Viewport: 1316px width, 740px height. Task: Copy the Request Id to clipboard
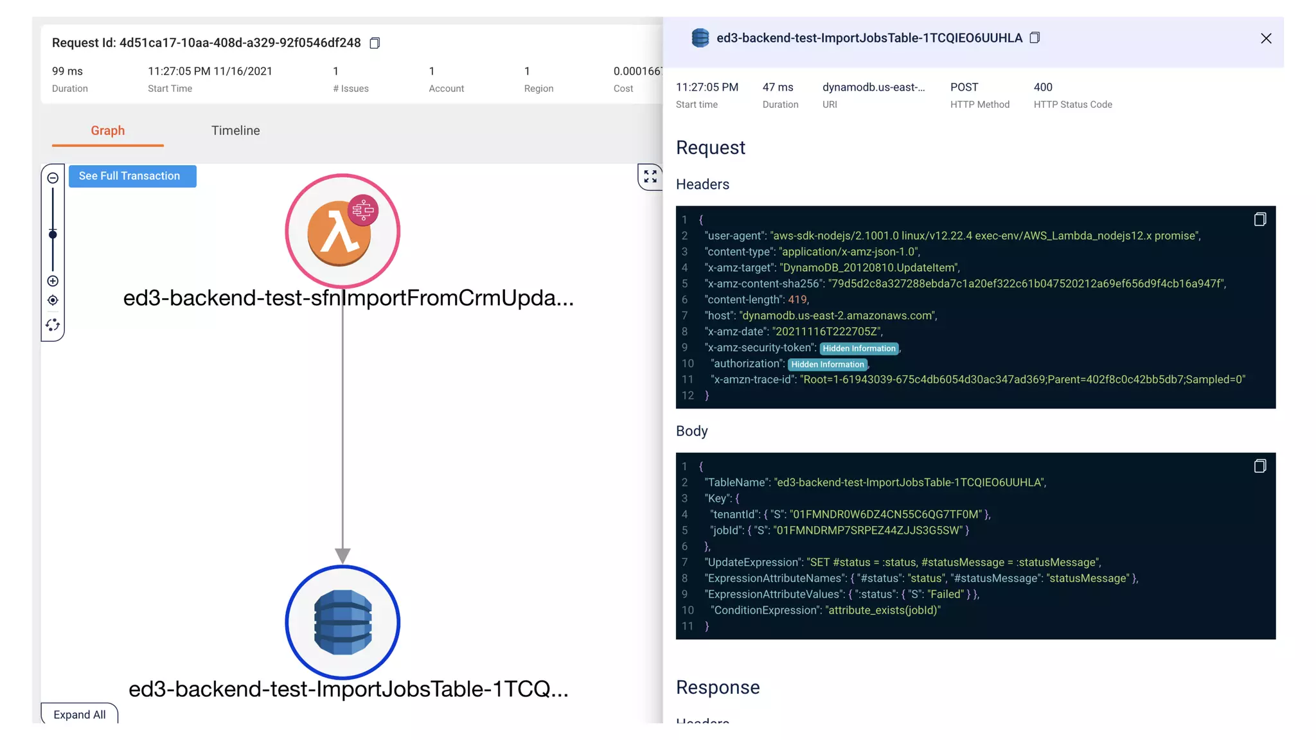tap(375, 43)
